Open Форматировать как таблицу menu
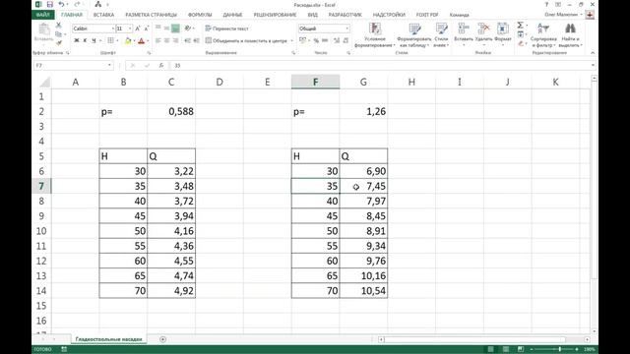630x354 pixels. (x=414, y=35)
